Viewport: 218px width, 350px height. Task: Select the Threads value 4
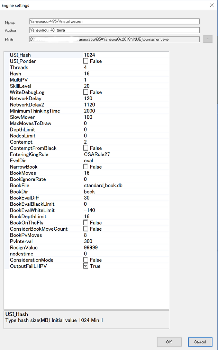85,67
